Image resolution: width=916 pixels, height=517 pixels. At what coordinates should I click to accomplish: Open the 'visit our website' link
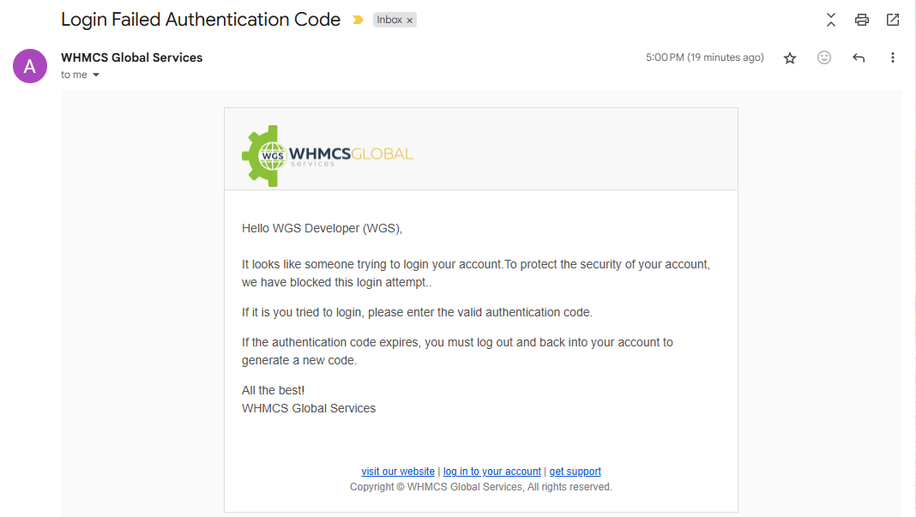tap(398, 472)
